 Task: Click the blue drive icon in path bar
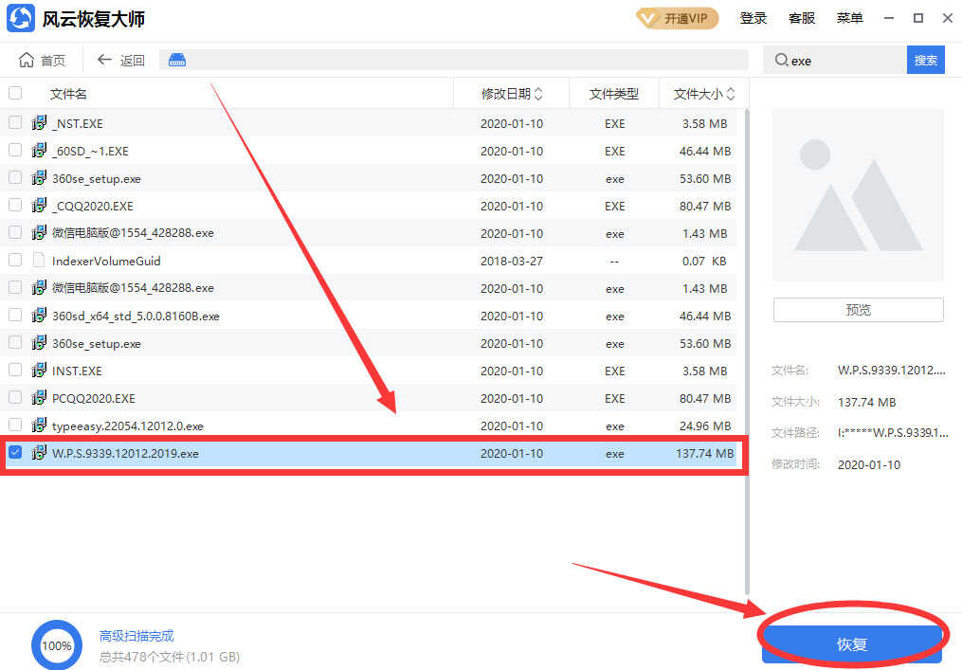177,61
